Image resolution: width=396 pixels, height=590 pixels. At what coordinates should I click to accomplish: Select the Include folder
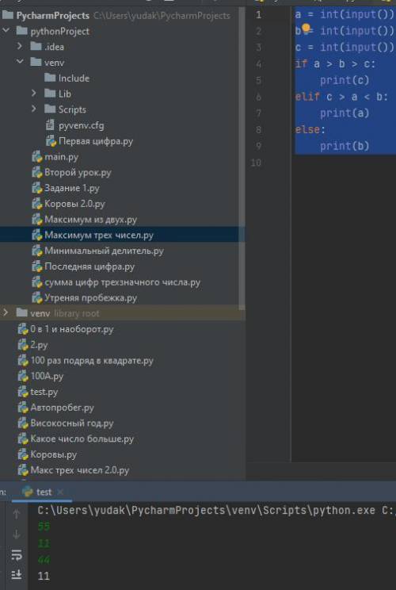[67, 78]
